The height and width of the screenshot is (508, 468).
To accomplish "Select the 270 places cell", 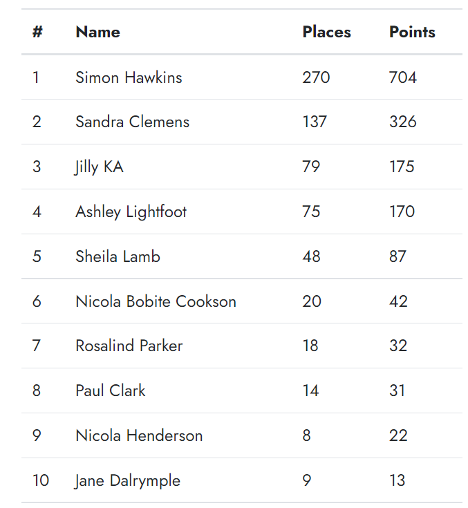I will pos(316,77).
